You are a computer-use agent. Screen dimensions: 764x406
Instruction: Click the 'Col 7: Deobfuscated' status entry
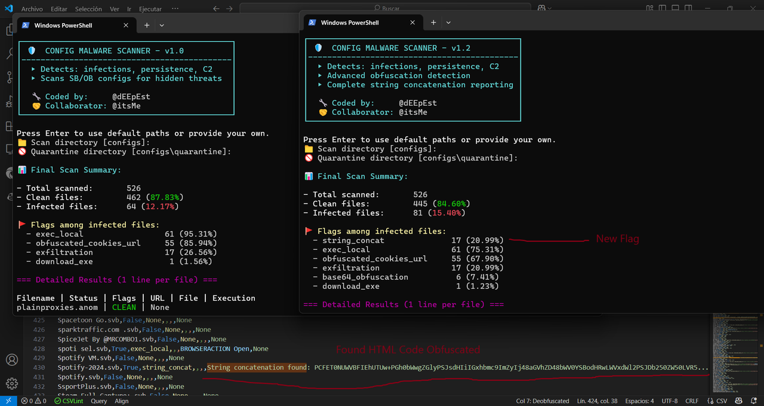pyautogui.click(x=543, y=401)
